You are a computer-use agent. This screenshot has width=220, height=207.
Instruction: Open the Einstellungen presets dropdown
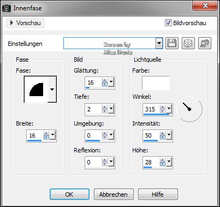click(x=159, y=43)
